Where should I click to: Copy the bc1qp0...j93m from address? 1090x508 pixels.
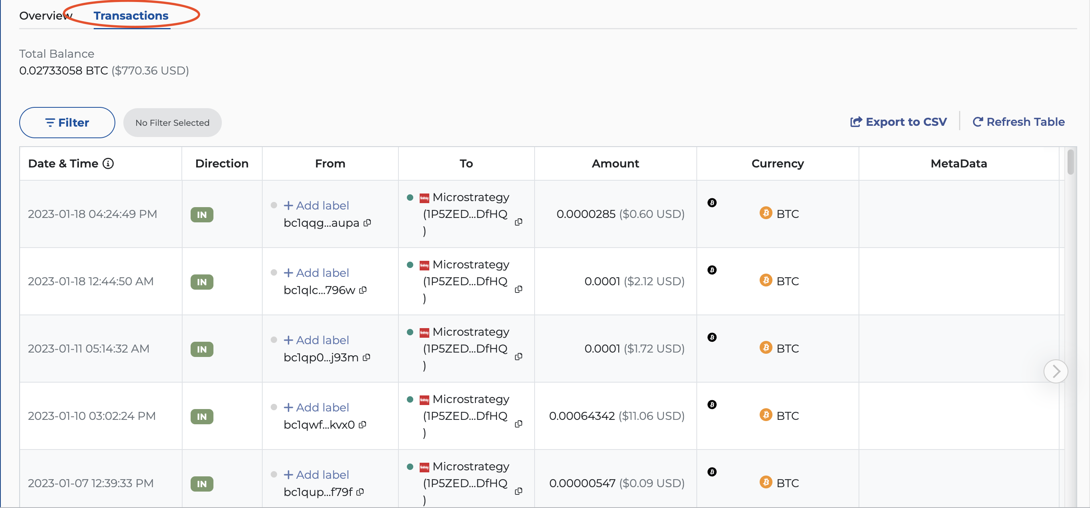tap(366, 357)
